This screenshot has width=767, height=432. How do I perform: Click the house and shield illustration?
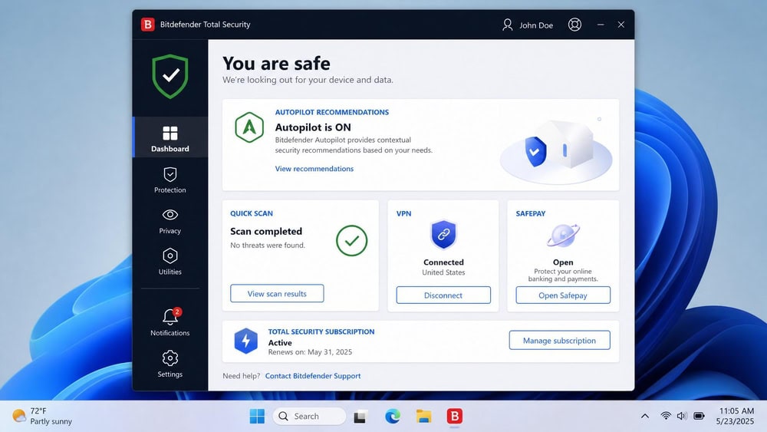tap(556, 151)
